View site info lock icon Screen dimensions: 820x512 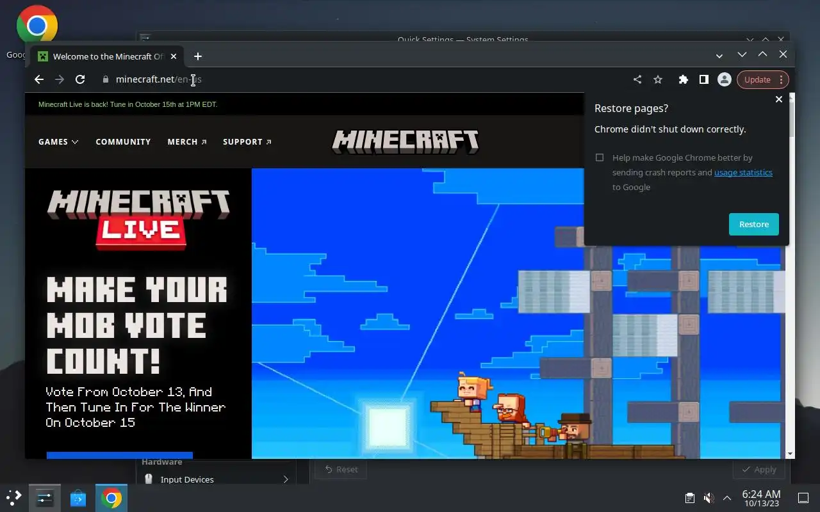106,79
